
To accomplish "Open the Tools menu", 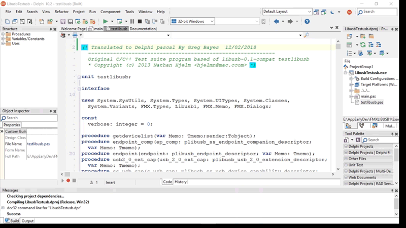I will coord(129,12).
